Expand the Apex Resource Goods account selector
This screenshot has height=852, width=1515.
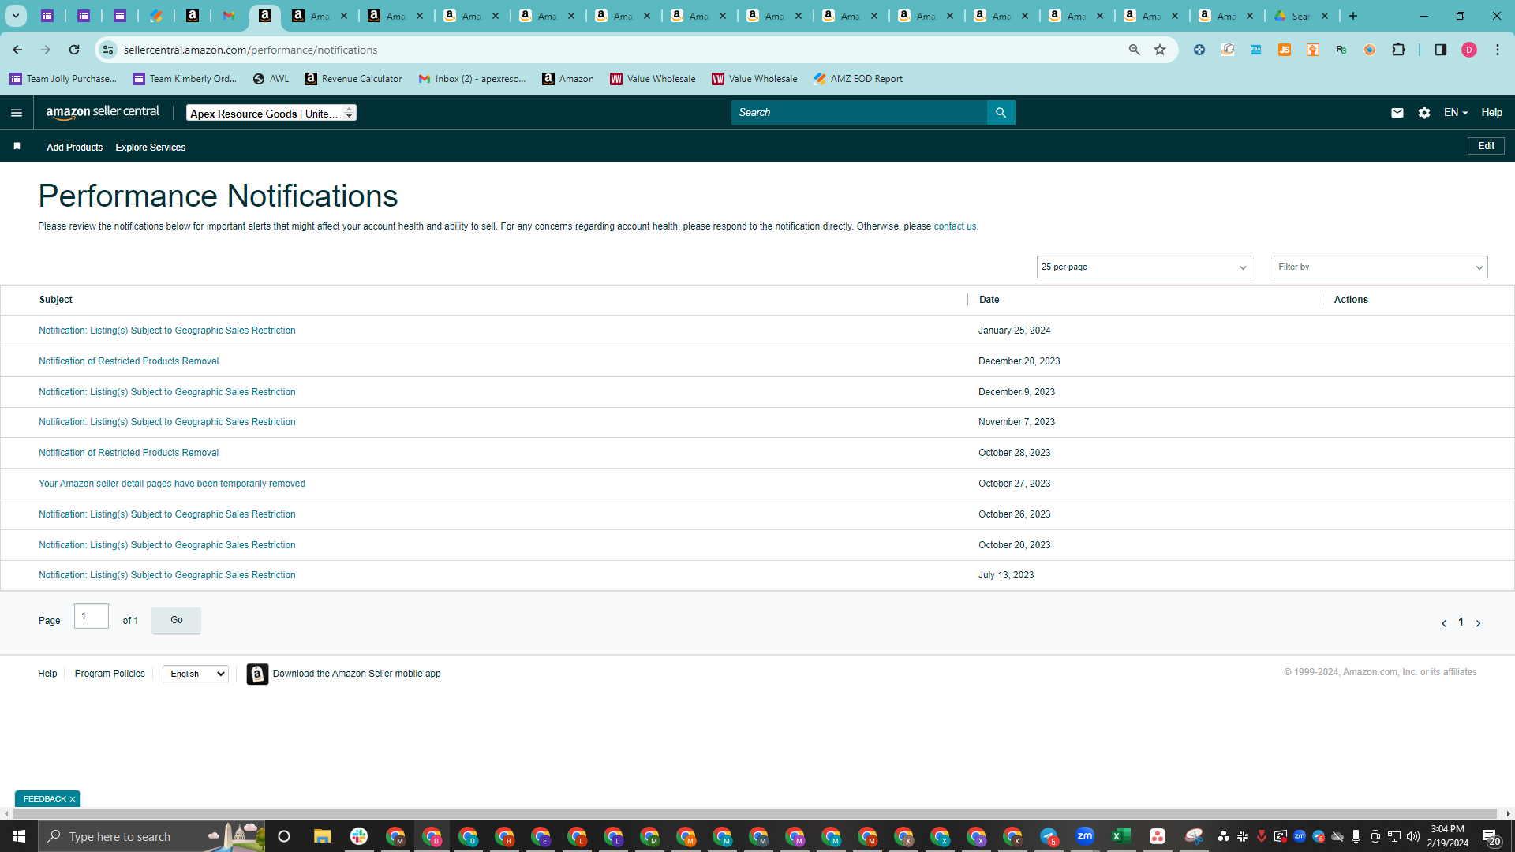[x=271, y=113]
